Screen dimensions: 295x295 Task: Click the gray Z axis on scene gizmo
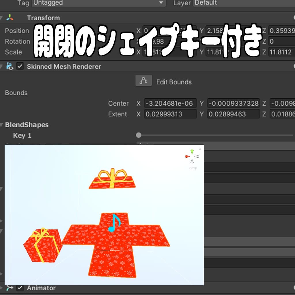pos(197,156)
